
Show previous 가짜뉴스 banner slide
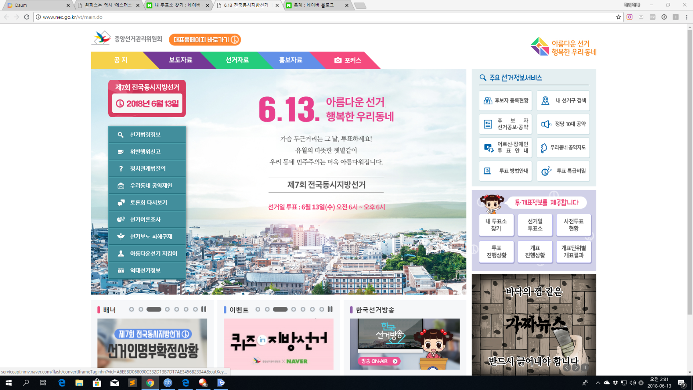[567, 368]
